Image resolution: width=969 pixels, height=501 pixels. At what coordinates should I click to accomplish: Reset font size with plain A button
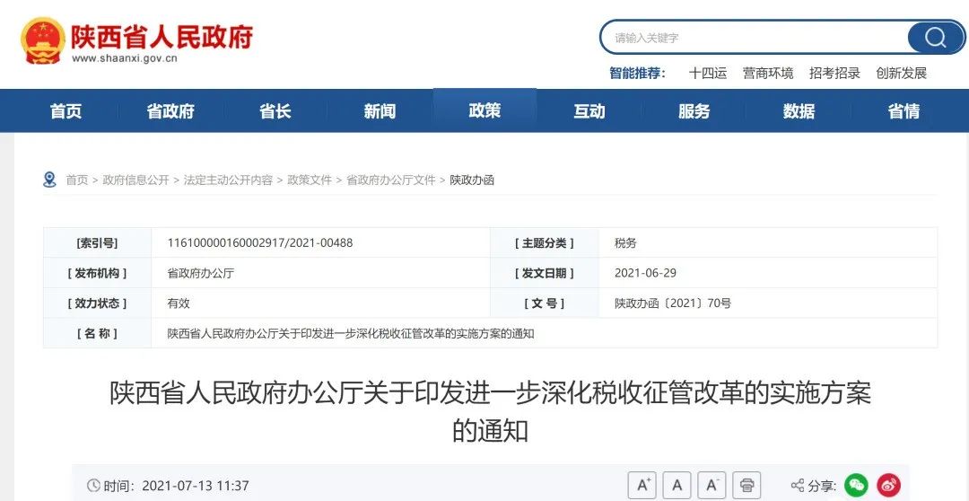[678, 485]
